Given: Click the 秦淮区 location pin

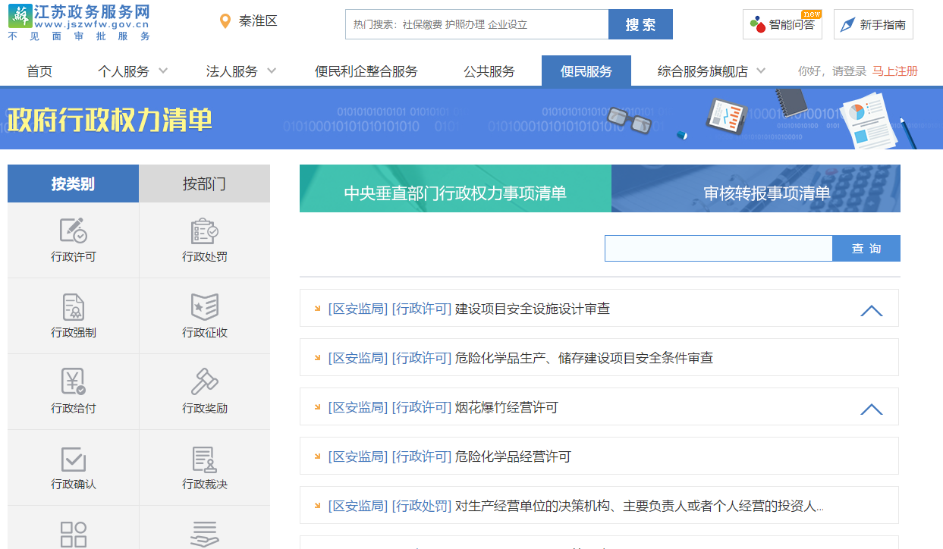Looking at the screenshot, I should pos(225,21).
